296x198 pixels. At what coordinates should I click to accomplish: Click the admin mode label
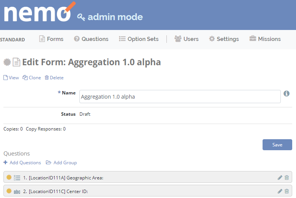coord(115,17)
